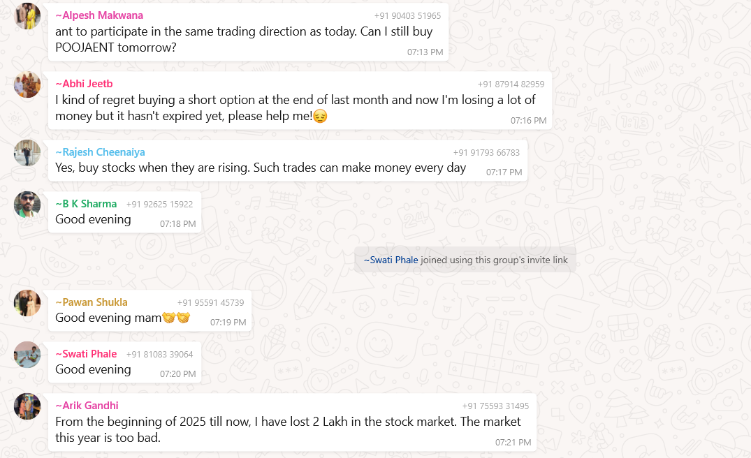Screen dimensions: 751x458
Task: Click Abhi Jeetb's avatar photo
Action: click(27, 84)
